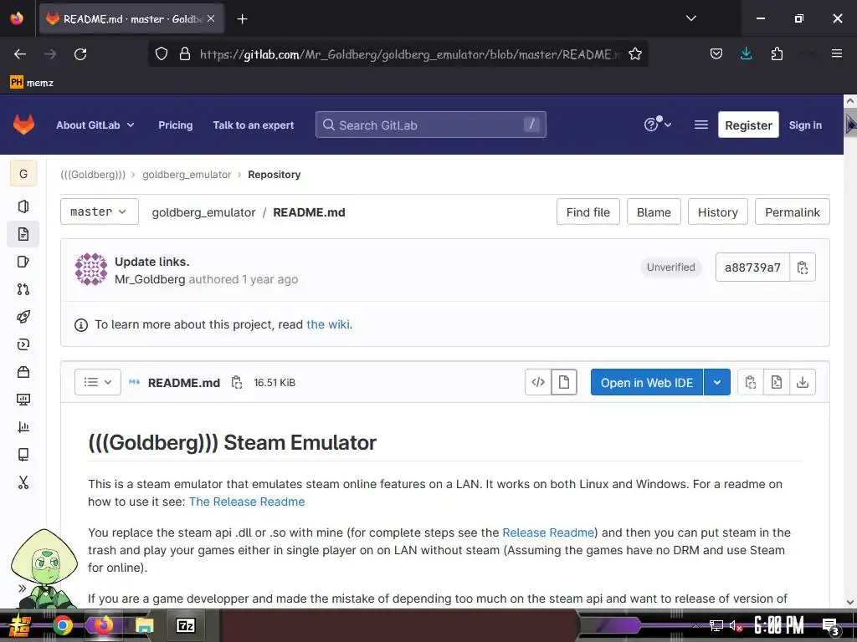Open the Update links. commit message
The image size is (857, 642).
point(152,262)
